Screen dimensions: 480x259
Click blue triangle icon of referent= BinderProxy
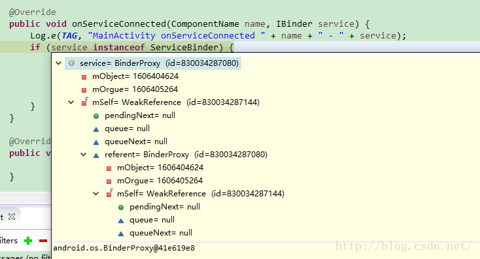point(96,155)
